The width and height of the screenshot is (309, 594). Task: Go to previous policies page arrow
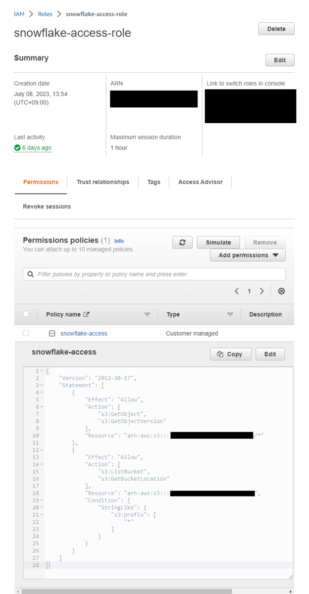click(237, 291)
